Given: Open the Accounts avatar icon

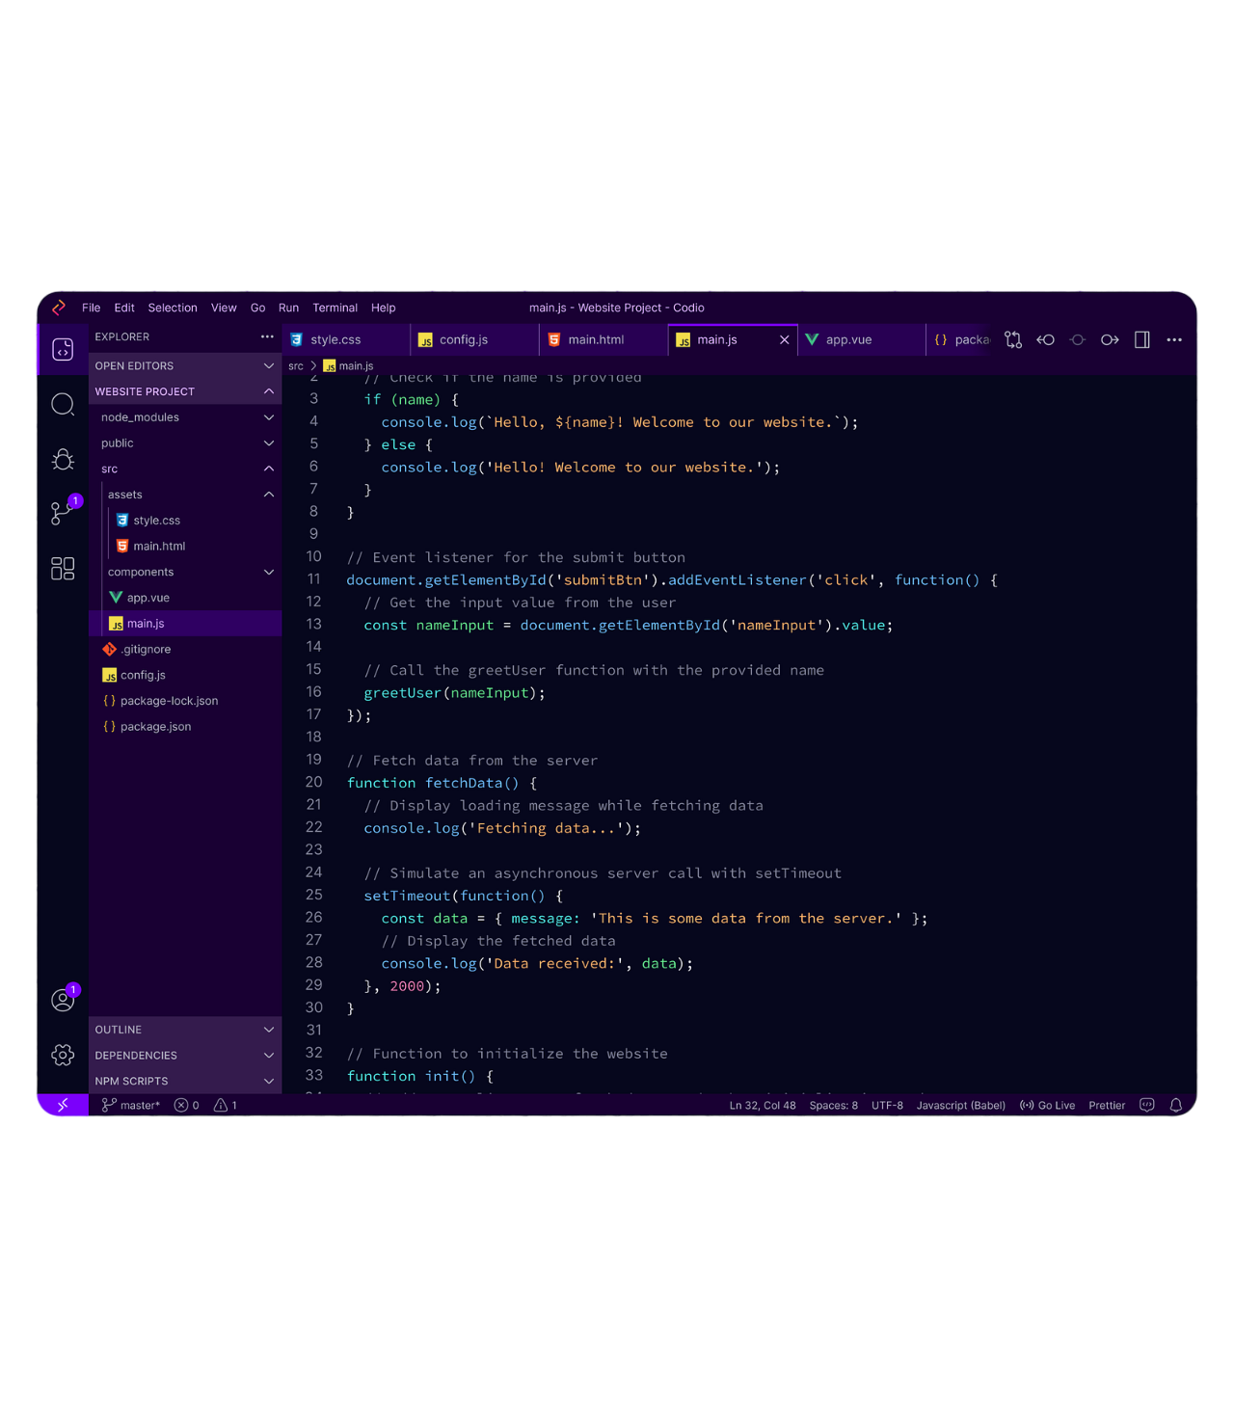Looking at the screenshot, I should [63, 1000].
